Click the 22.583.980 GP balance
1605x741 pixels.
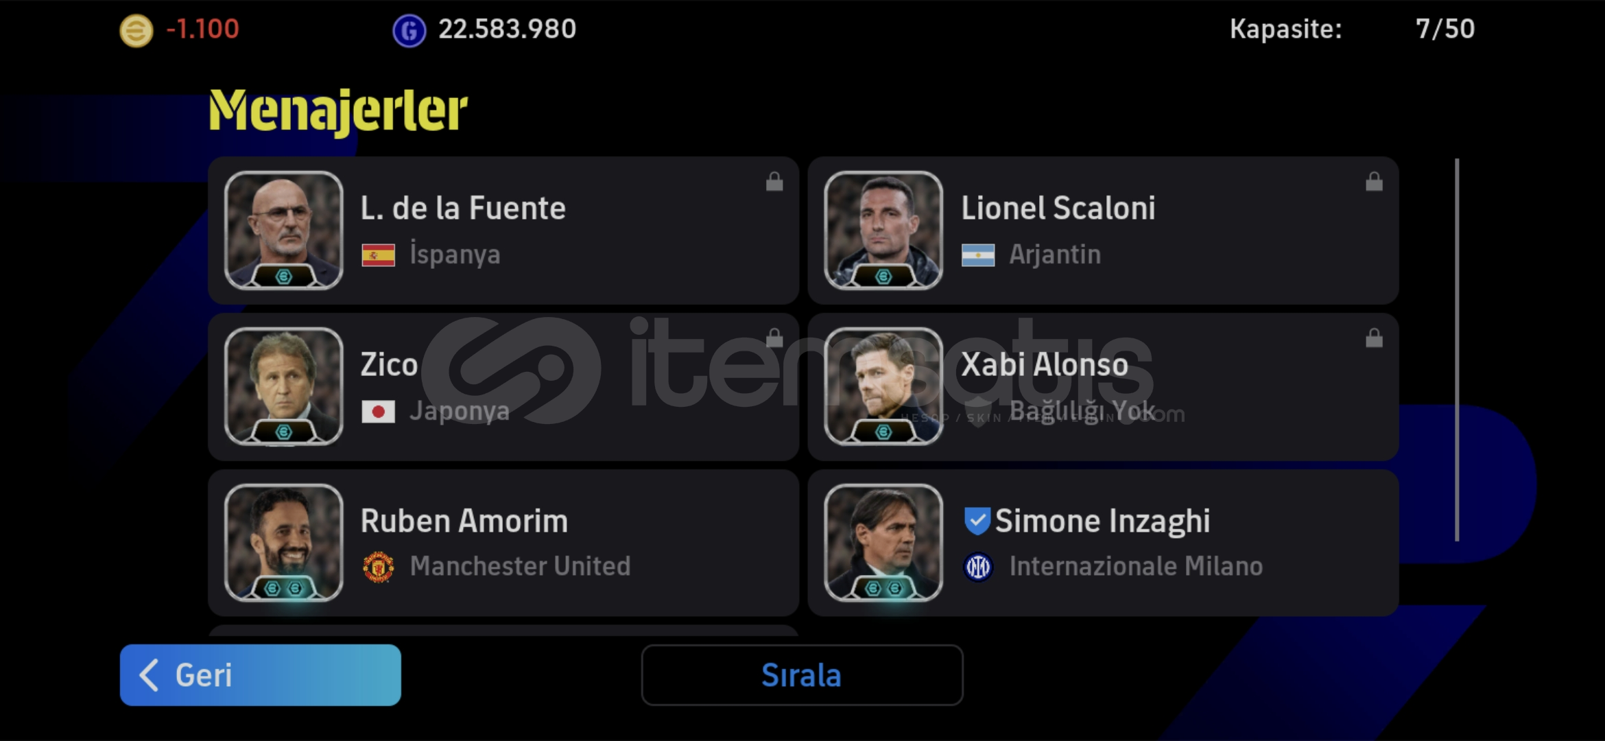coord(507,29)
